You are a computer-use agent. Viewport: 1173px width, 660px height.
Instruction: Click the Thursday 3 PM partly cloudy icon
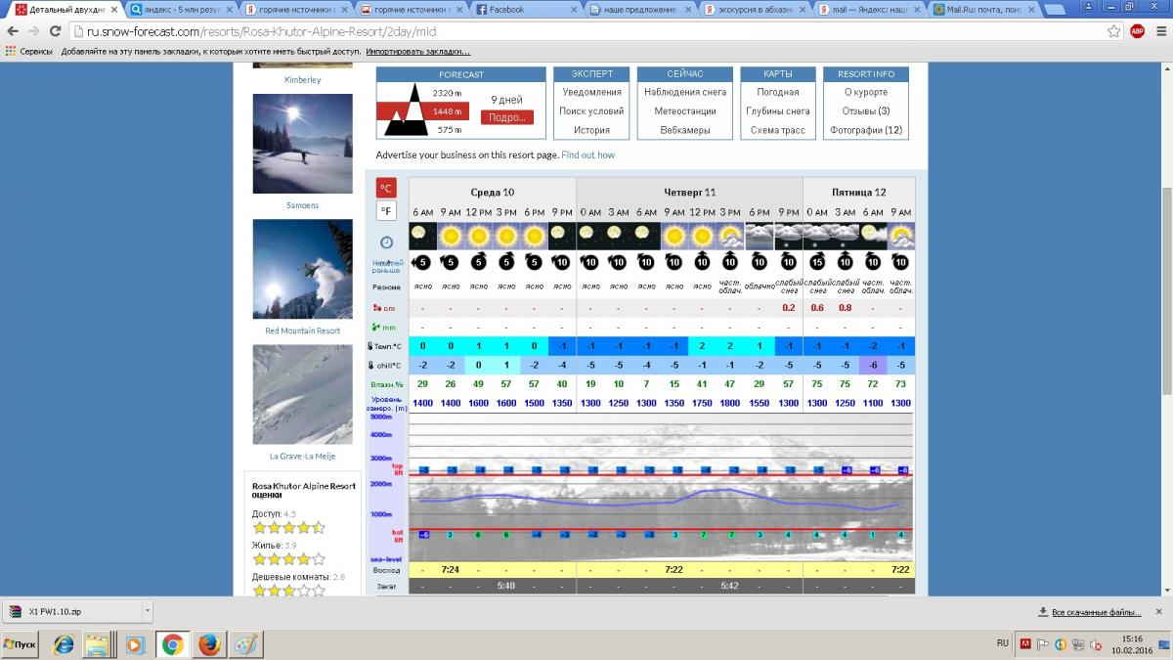(730, 236)
